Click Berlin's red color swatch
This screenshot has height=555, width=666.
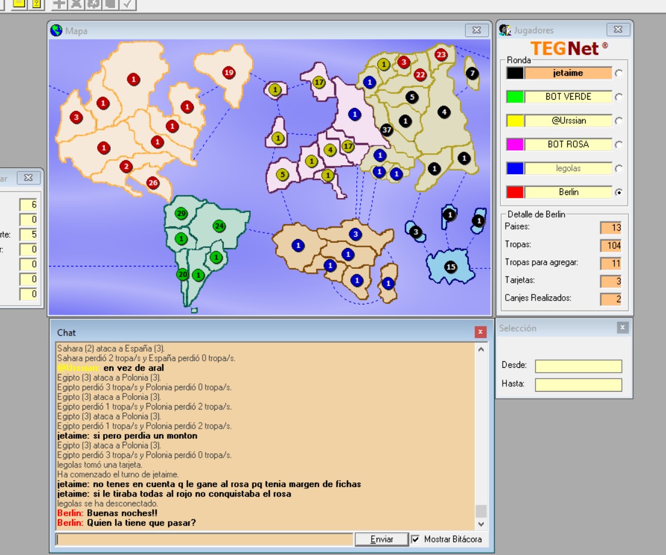tap(515, 192)
